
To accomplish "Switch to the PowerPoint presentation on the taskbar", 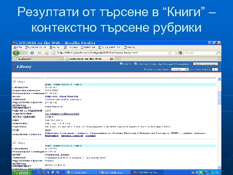I will [115, 172].
